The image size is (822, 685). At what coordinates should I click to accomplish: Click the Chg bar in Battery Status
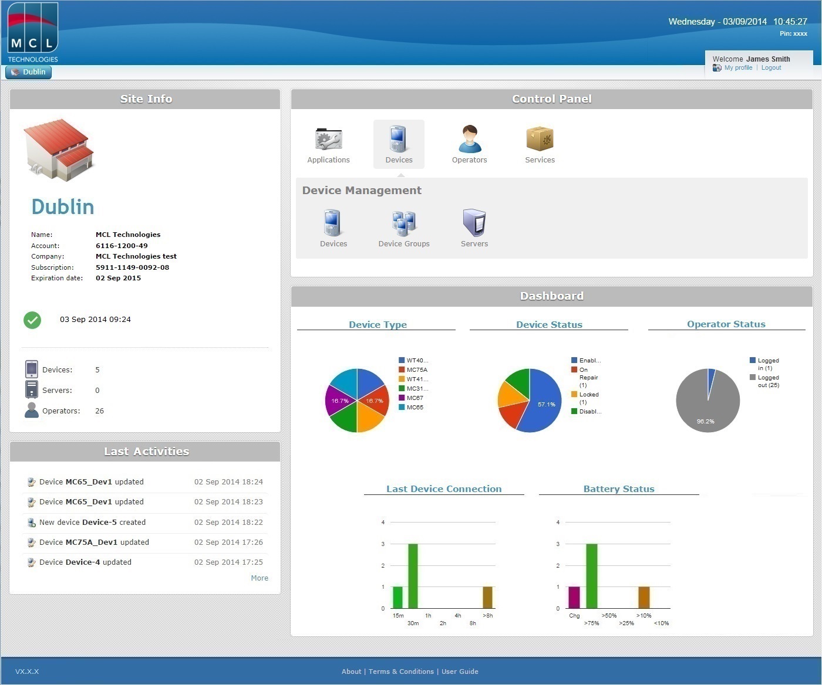click(x=574, y=598)
